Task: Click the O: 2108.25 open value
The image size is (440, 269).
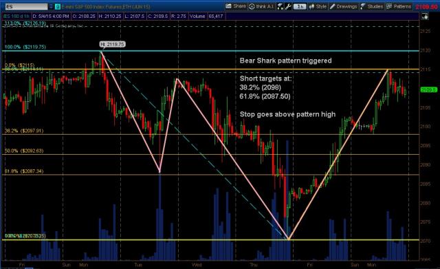Action: 84,17
